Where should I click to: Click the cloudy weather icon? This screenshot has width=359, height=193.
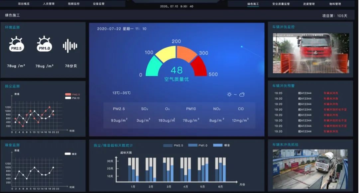(x=242, y=94)
